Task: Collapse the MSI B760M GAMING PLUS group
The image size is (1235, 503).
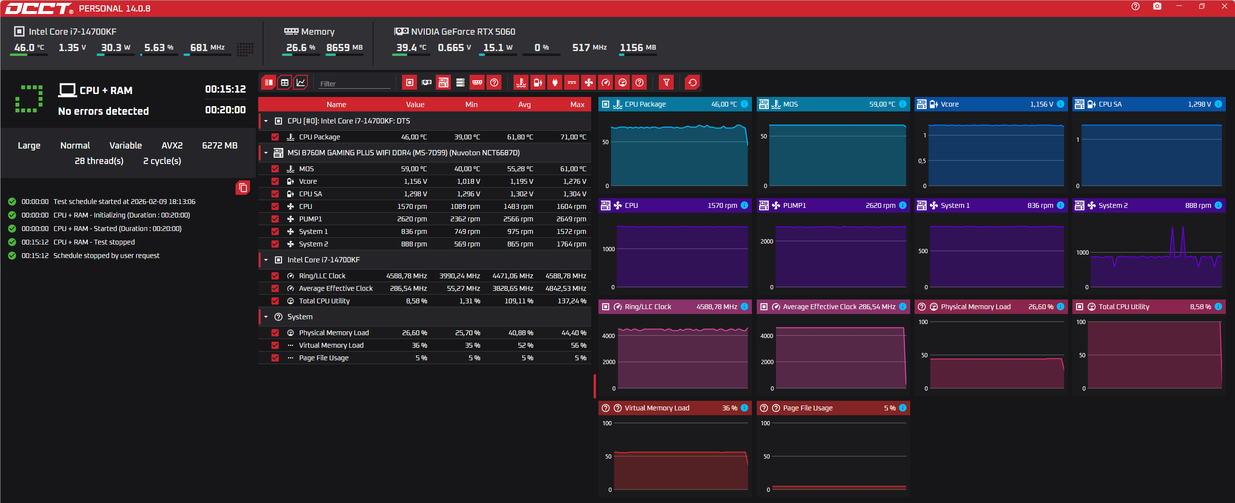Action: 266,153
